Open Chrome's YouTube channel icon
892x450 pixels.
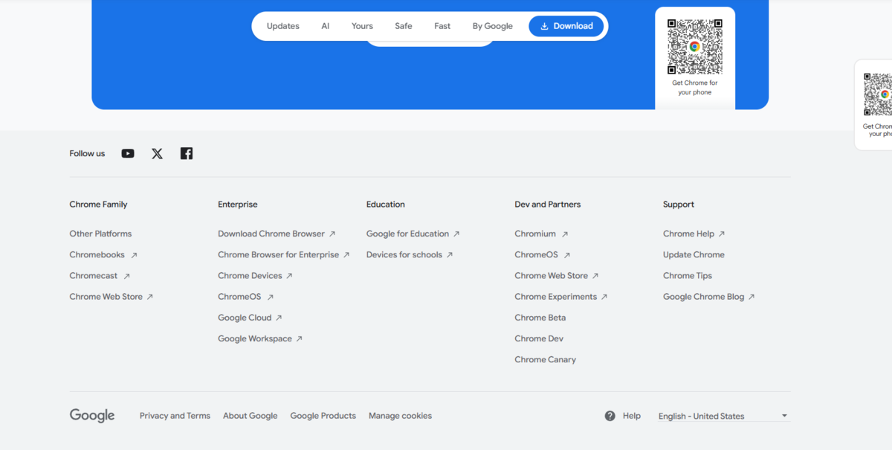click(127, 153)
